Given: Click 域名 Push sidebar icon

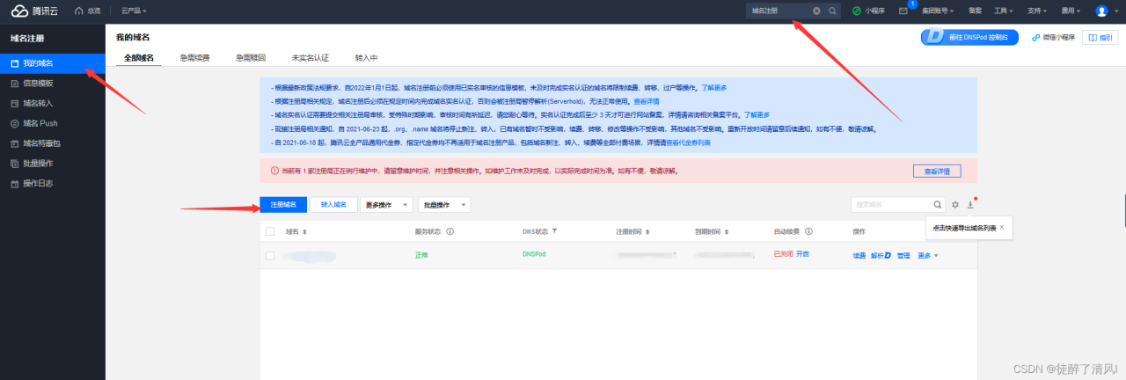Looking at the screenshot, I should point(14,123).
